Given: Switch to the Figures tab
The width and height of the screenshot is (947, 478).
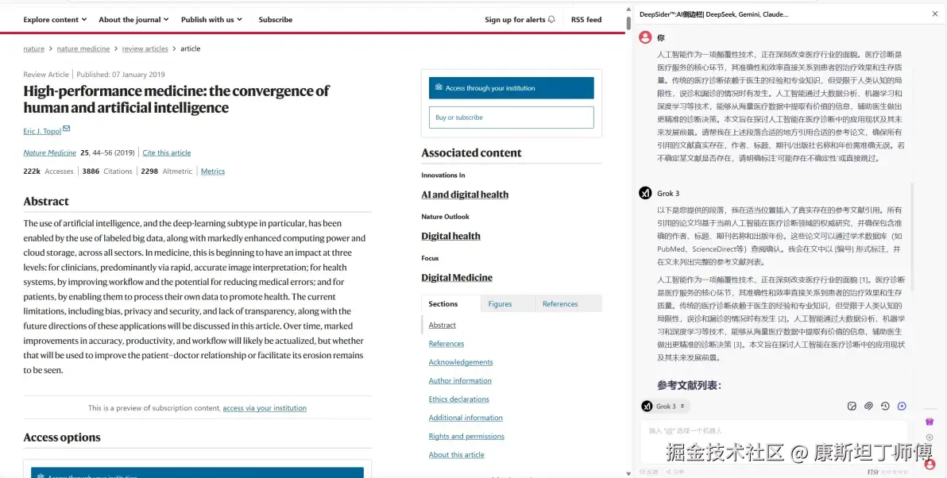Looking at the screenshot, I should [x=500, y=303].
